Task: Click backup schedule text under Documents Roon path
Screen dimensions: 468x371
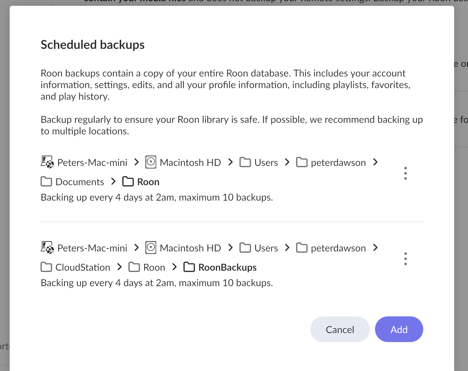Action: click(x=157, y=197)
